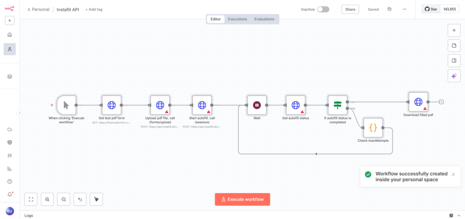Screen dimensions: 465x219
Task: Open workflow history icon
Action: (x=390, y=9)
